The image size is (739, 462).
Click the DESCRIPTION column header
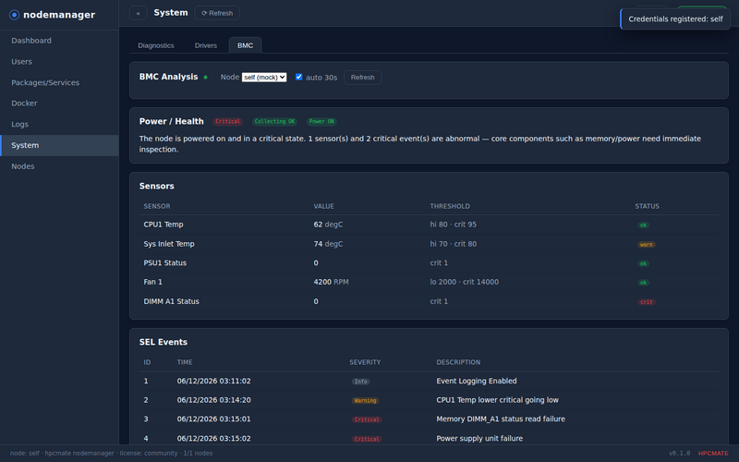point(458,362)
